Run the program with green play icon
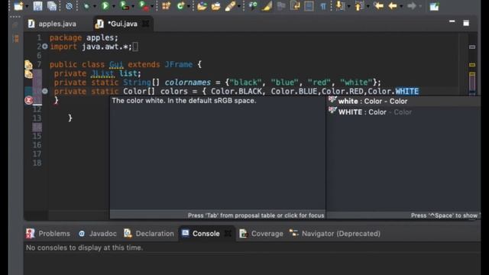The height and width of the screenshot is (275, 489). tap(105, 6)
